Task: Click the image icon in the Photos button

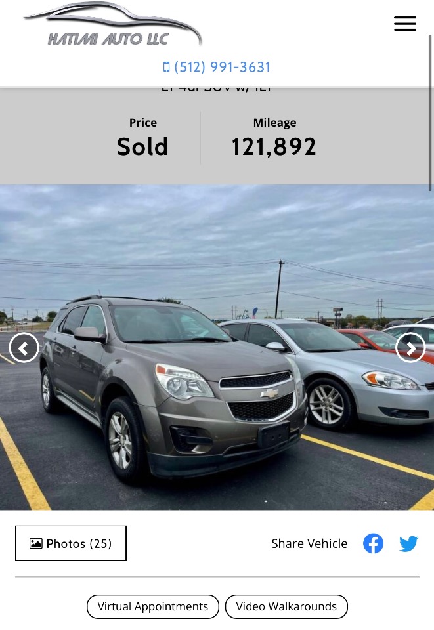Action: 35,543
